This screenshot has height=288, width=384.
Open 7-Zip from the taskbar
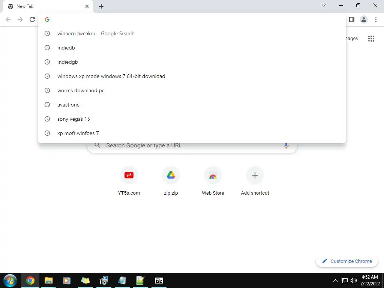tap(159, 280)
